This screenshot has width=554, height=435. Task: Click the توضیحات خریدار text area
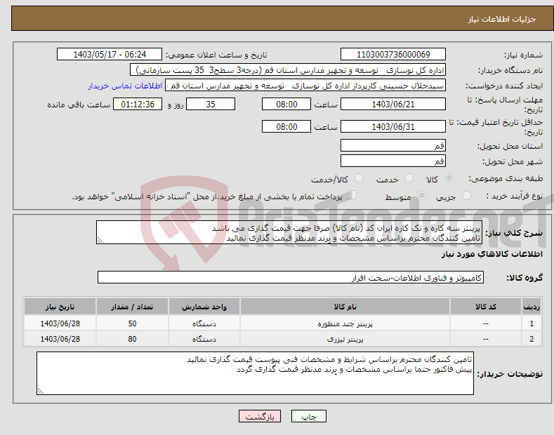(x=255, y=373)
